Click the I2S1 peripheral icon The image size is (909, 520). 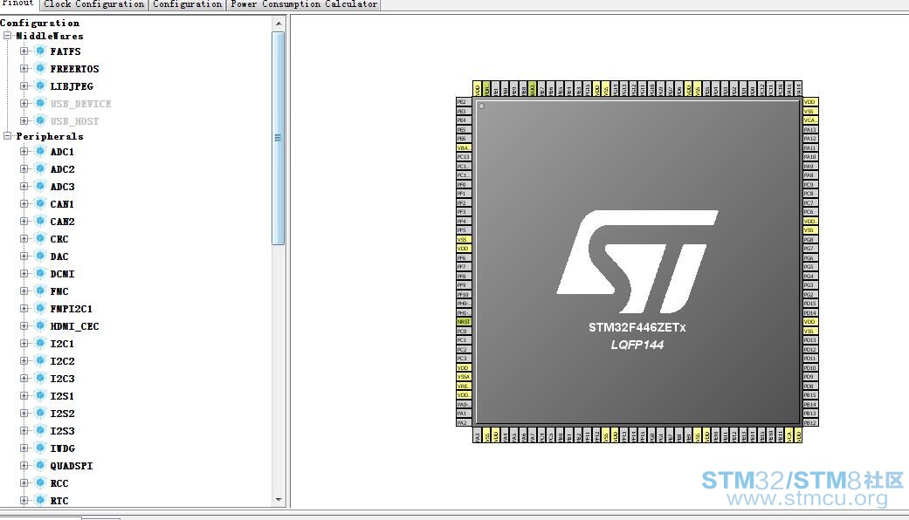tap(40, 395)
